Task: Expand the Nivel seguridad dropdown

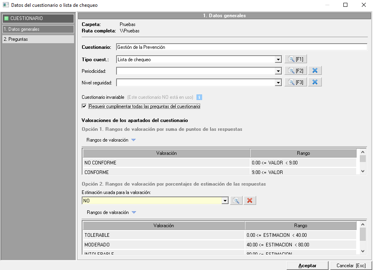Action: point(278,83)
